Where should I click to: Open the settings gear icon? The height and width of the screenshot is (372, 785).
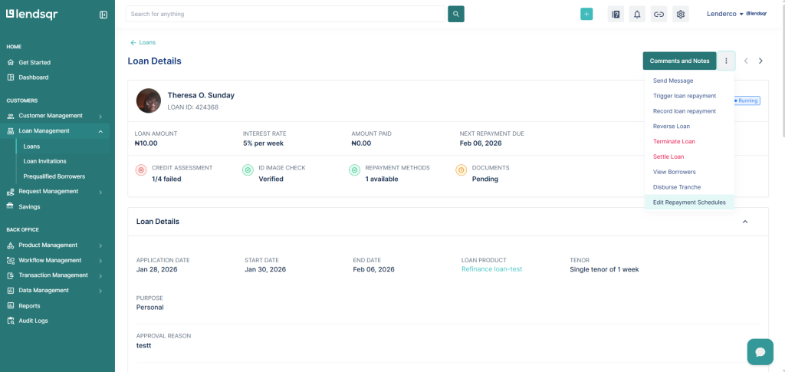point(680,14)
